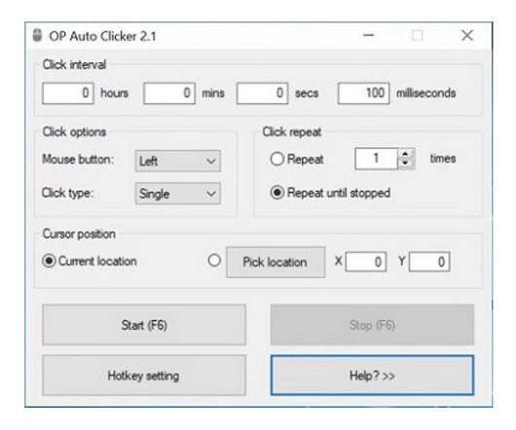The image size is (516, 430).
Task: Select the radio button beside Pick location
Action: pyautogui.click(x=214, y=261)
